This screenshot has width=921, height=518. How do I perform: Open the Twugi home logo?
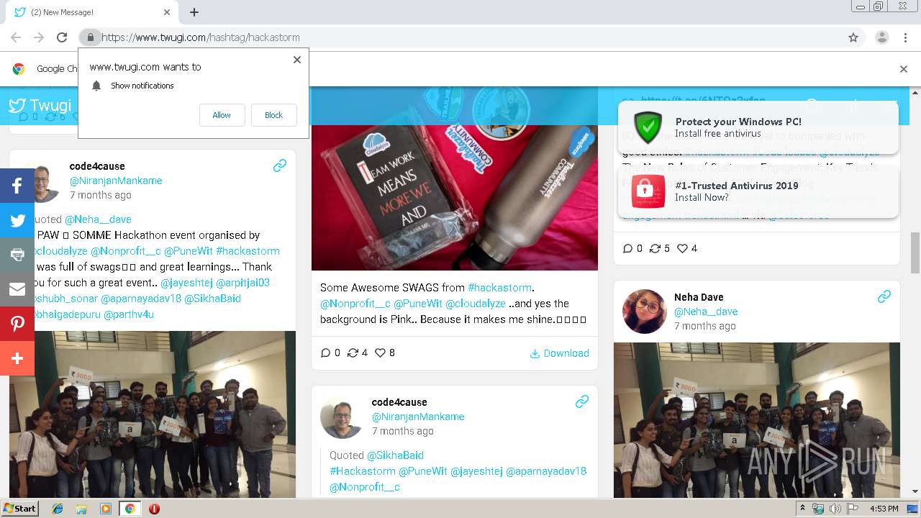coord(40,106)
